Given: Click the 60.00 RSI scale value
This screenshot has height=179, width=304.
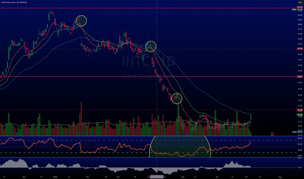Looking at the screenshot, I should click(x=300, y=144).
